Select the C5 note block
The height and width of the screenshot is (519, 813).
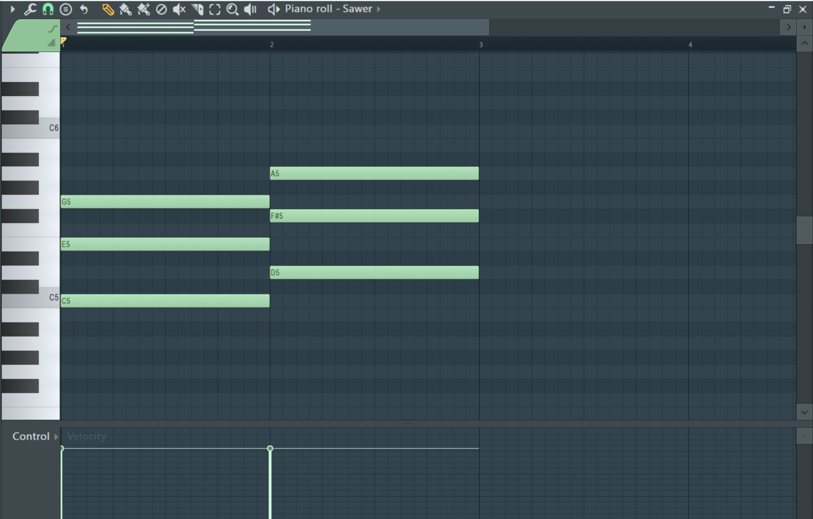(165, 301)
